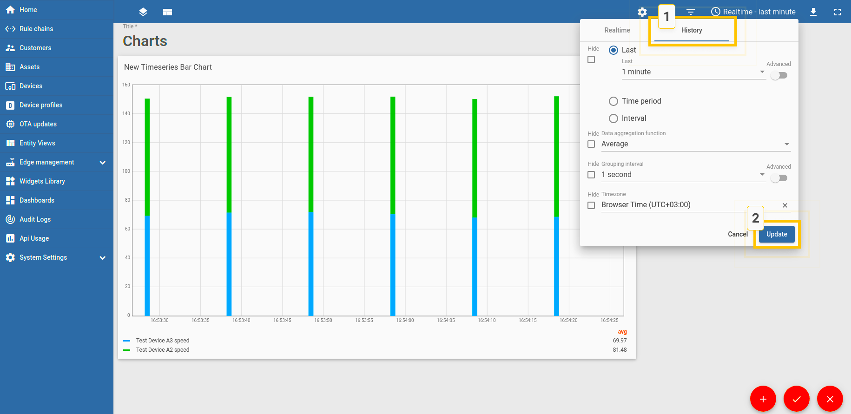Expand the Edge management submenu
Image resolution: width=851 pixels, height=414 pixels.
[x=103, y=163]
